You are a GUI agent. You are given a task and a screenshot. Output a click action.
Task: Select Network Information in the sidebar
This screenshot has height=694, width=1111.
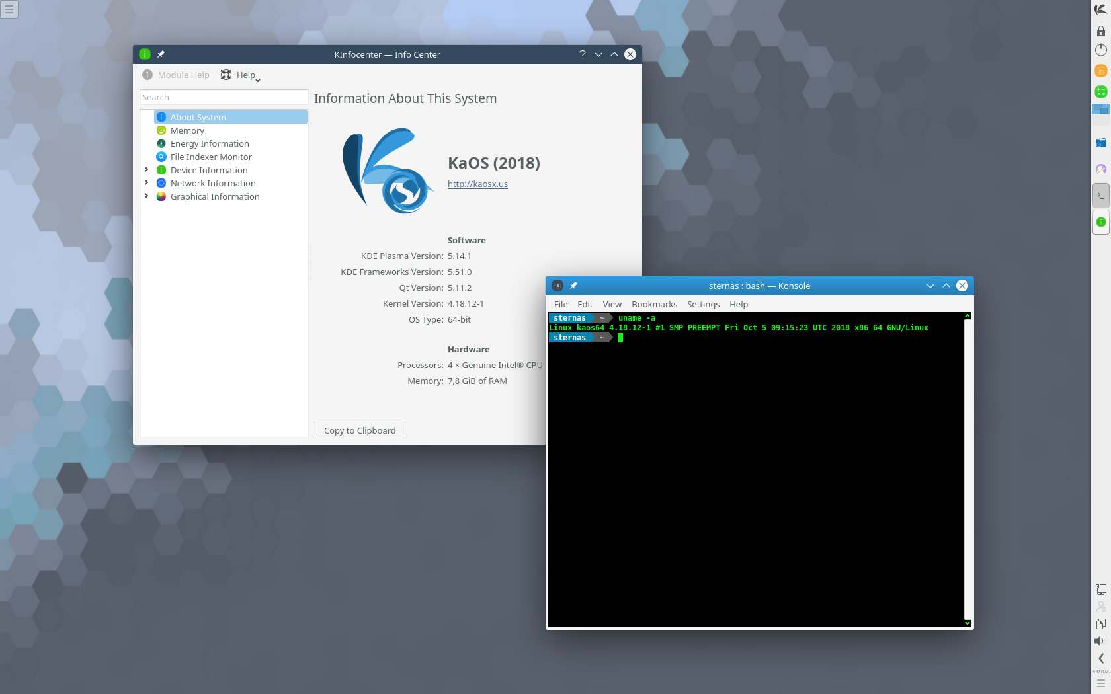coord(231,183)
